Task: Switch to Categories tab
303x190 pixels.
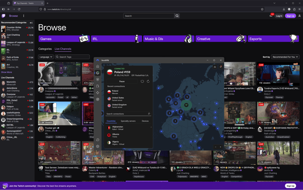Action: point(45,49)
